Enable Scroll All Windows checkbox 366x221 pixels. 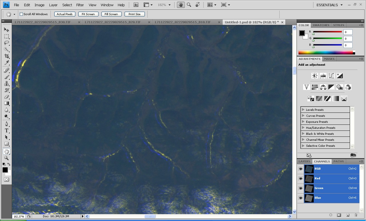(x=21, y=14)
